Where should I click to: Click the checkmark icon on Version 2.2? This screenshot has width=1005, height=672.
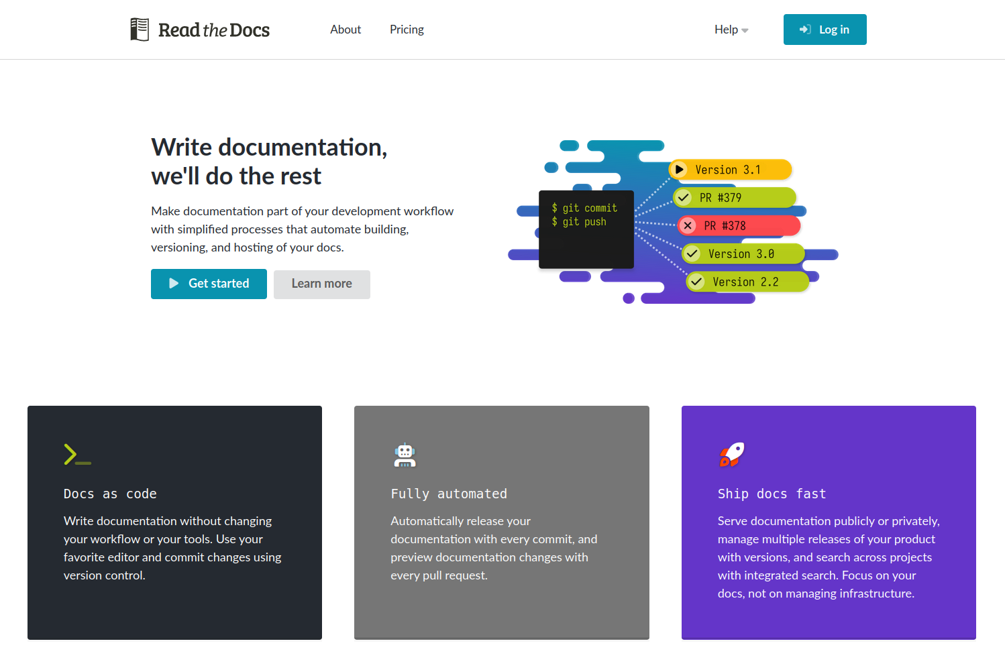point(696,282)
